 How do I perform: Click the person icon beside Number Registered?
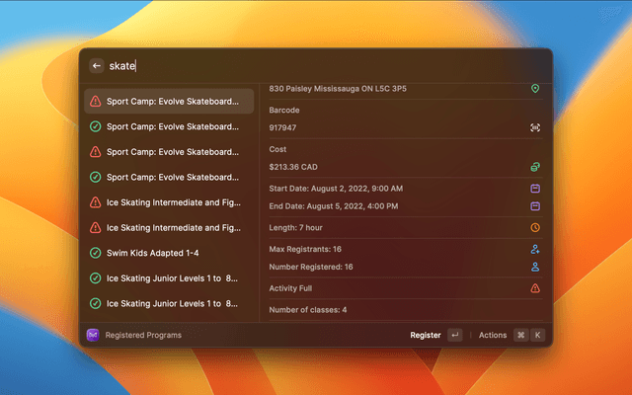point(535,267)
